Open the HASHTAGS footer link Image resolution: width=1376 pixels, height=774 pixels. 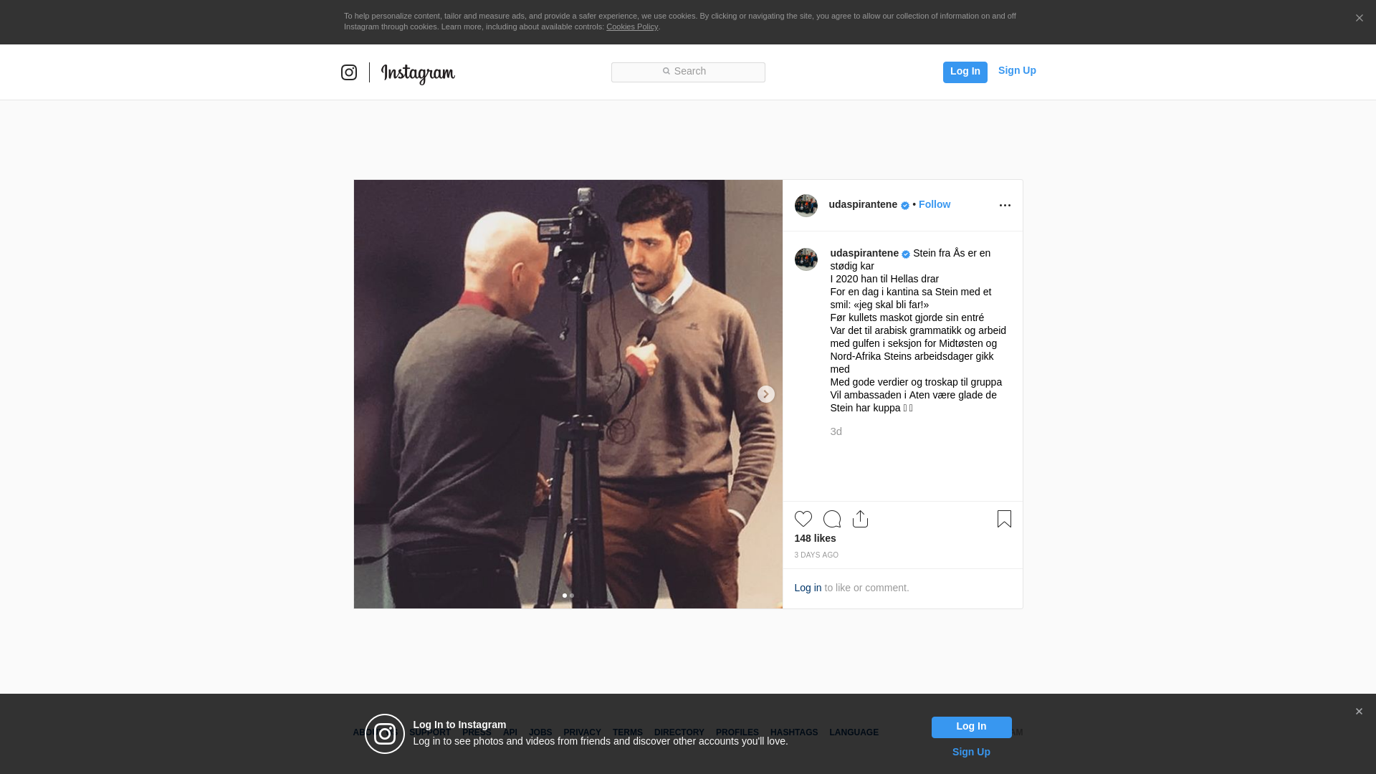click(793, 732)
